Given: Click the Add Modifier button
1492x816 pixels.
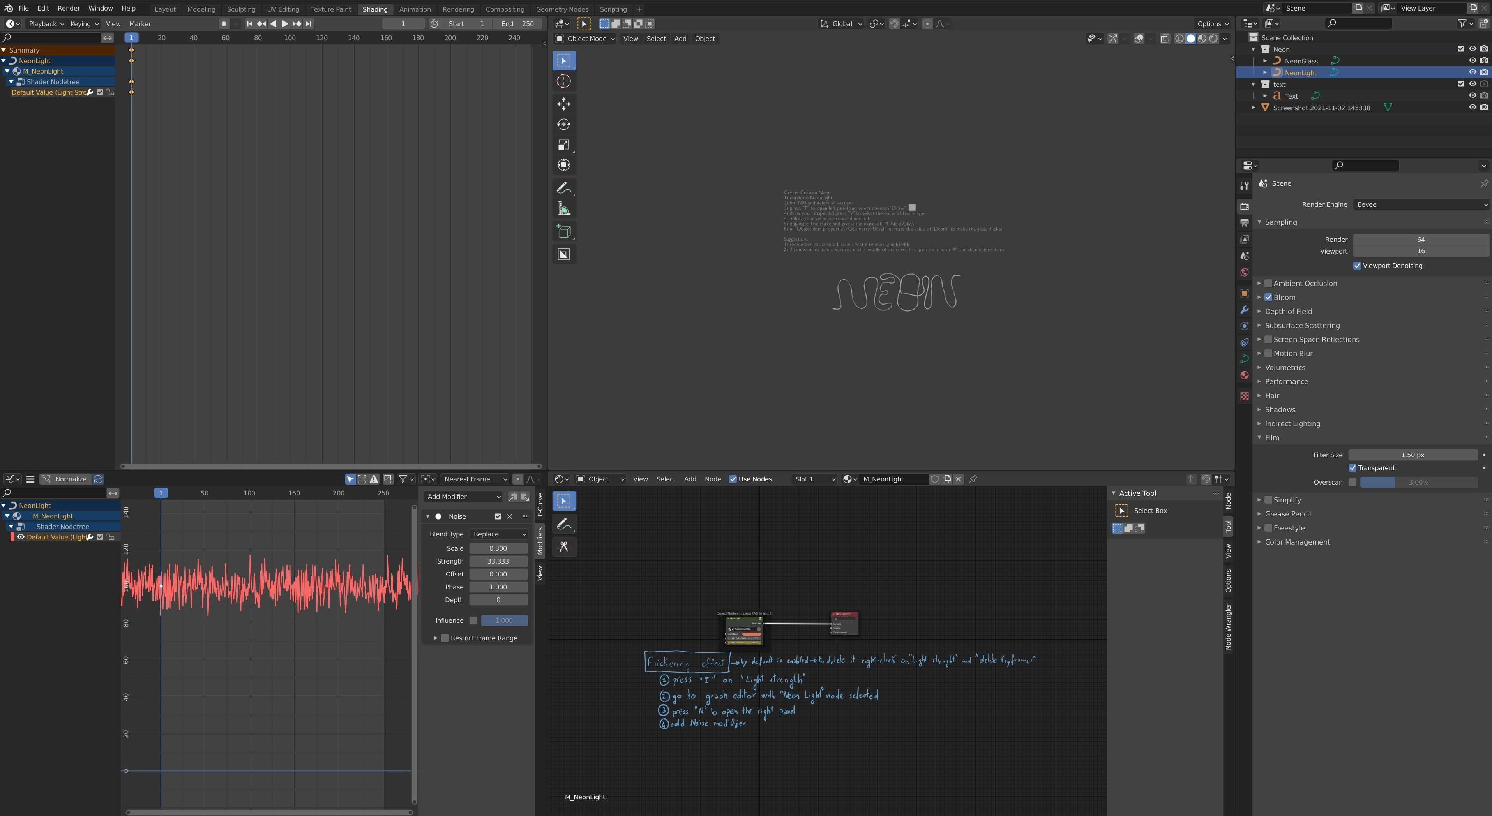Looking at the screenshot, I should click(462, 496).
